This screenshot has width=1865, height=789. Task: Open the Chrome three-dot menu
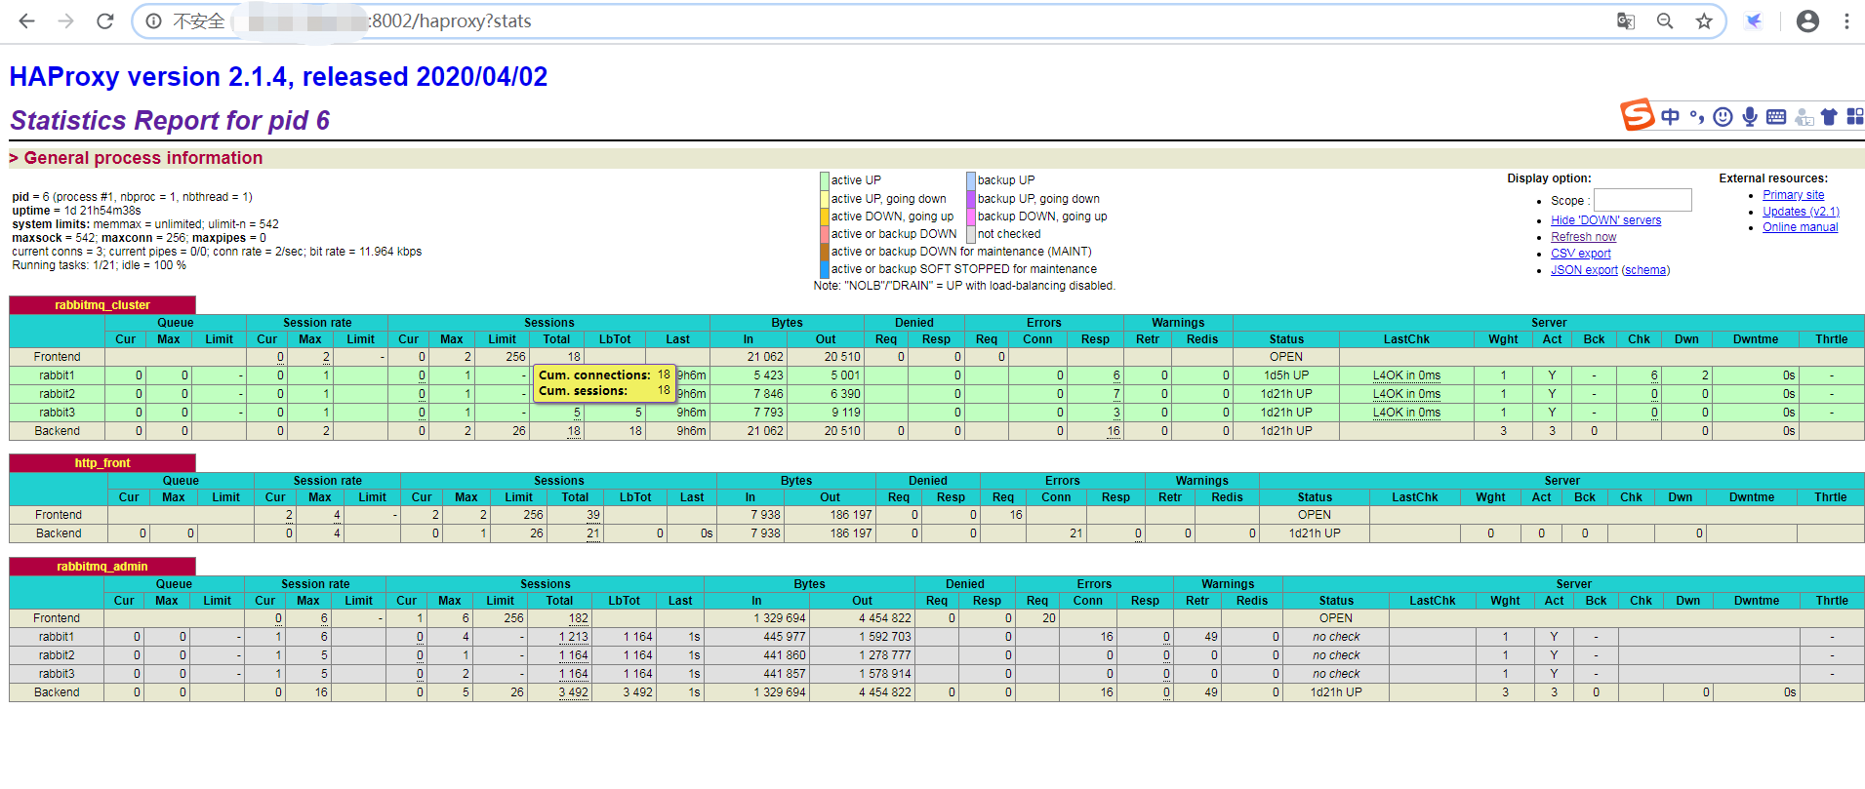(1846, 20)
